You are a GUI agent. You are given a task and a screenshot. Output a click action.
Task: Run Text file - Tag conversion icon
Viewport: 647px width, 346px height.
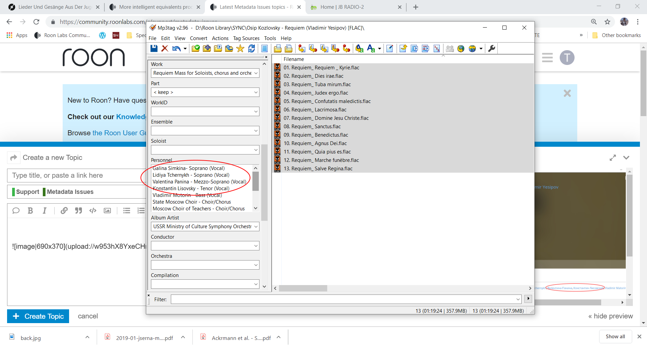(335, 48)
